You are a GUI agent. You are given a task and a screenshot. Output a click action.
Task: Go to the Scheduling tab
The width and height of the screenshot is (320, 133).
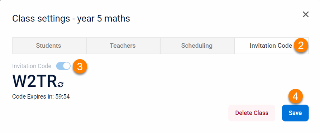point(197,46)
